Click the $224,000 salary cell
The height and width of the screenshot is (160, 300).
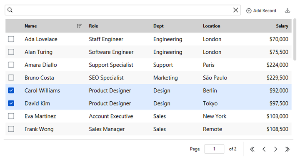click(277, 65)
